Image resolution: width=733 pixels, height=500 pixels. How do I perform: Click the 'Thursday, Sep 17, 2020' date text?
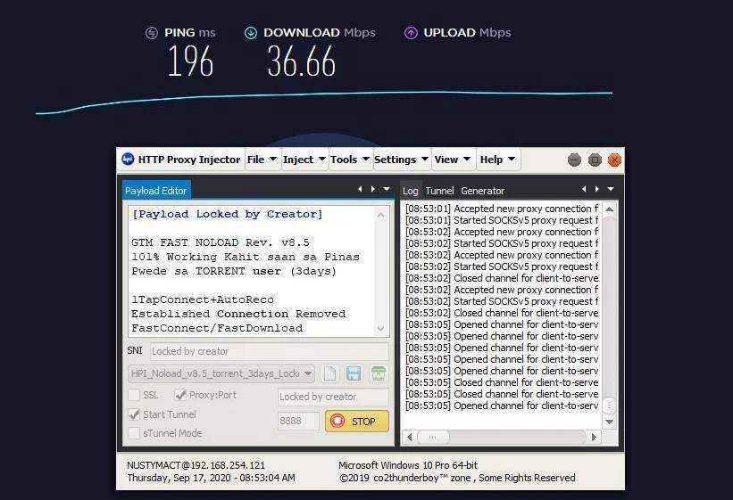(x=179, y=478)
